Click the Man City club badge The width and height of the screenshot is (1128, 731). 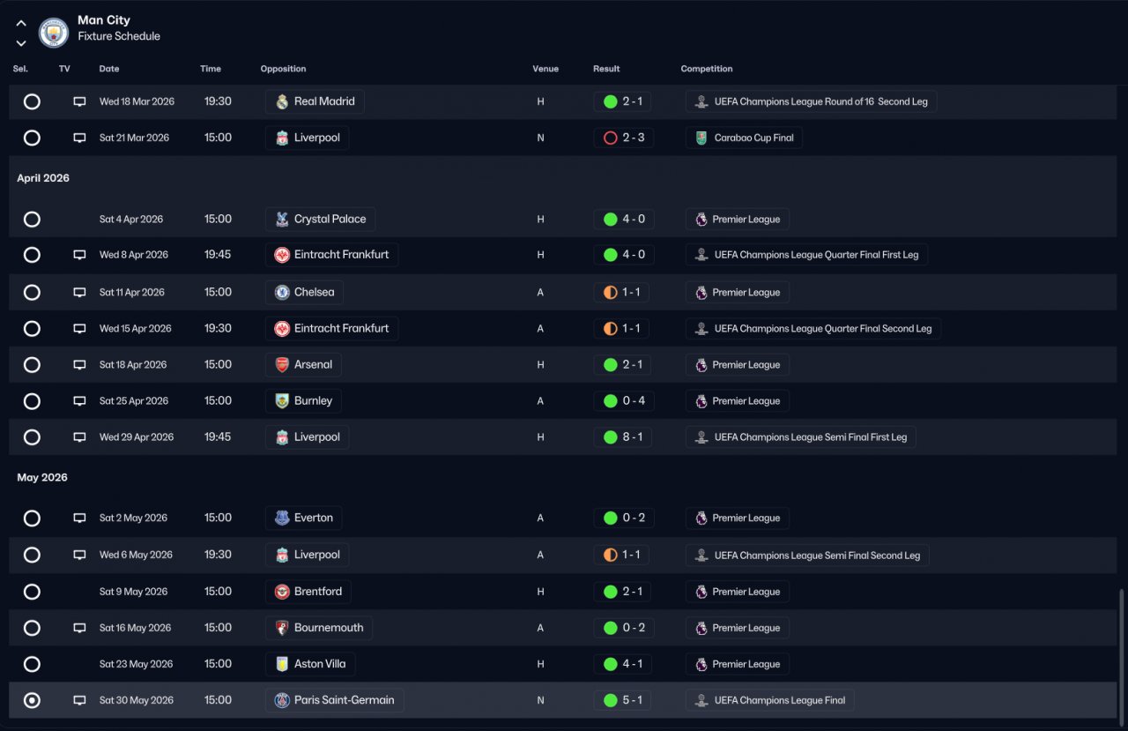[54, 33]
